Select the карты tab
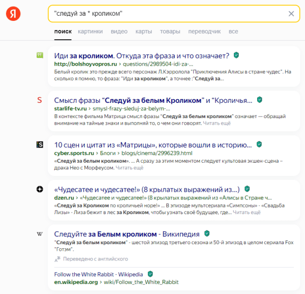Viewport: 305px width, 294px height. point(144,32)
